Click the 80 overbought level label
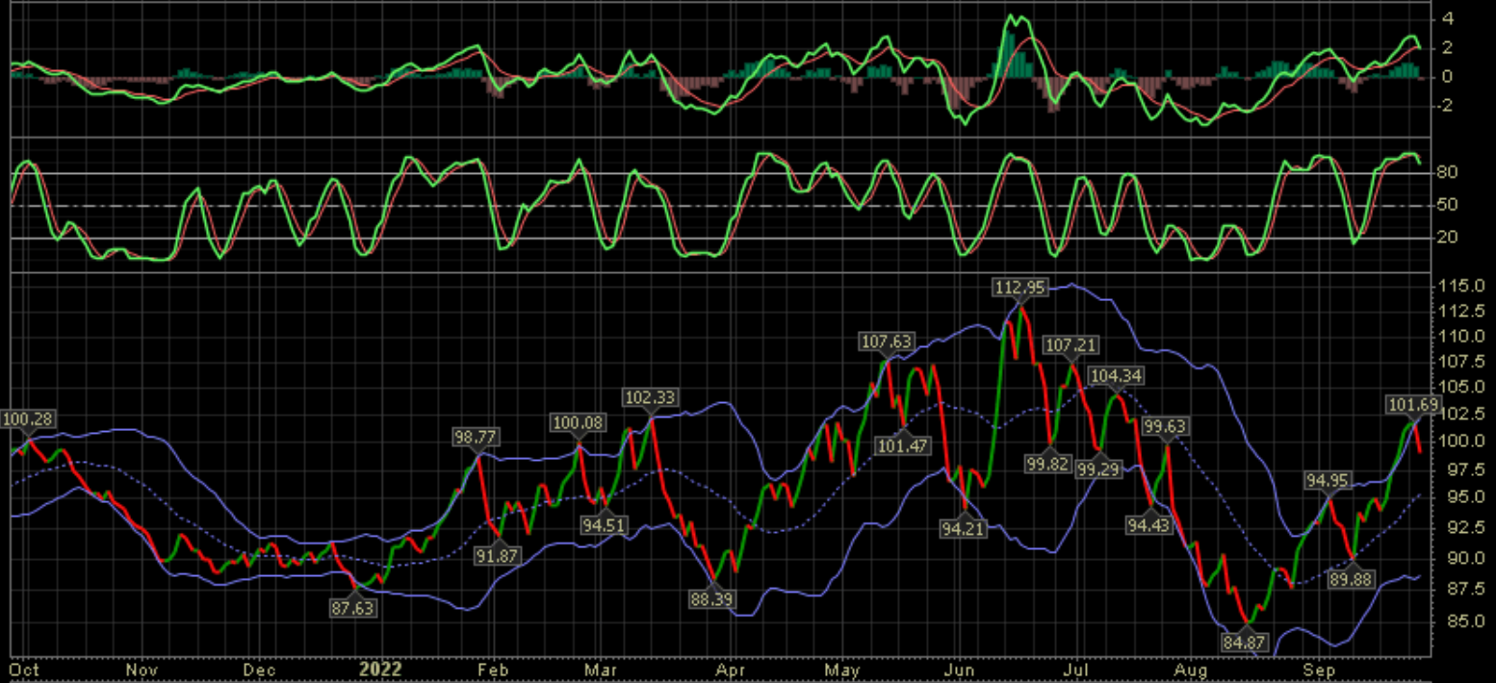This screenshot has height=683, width=1496. tap(1445, 173)
